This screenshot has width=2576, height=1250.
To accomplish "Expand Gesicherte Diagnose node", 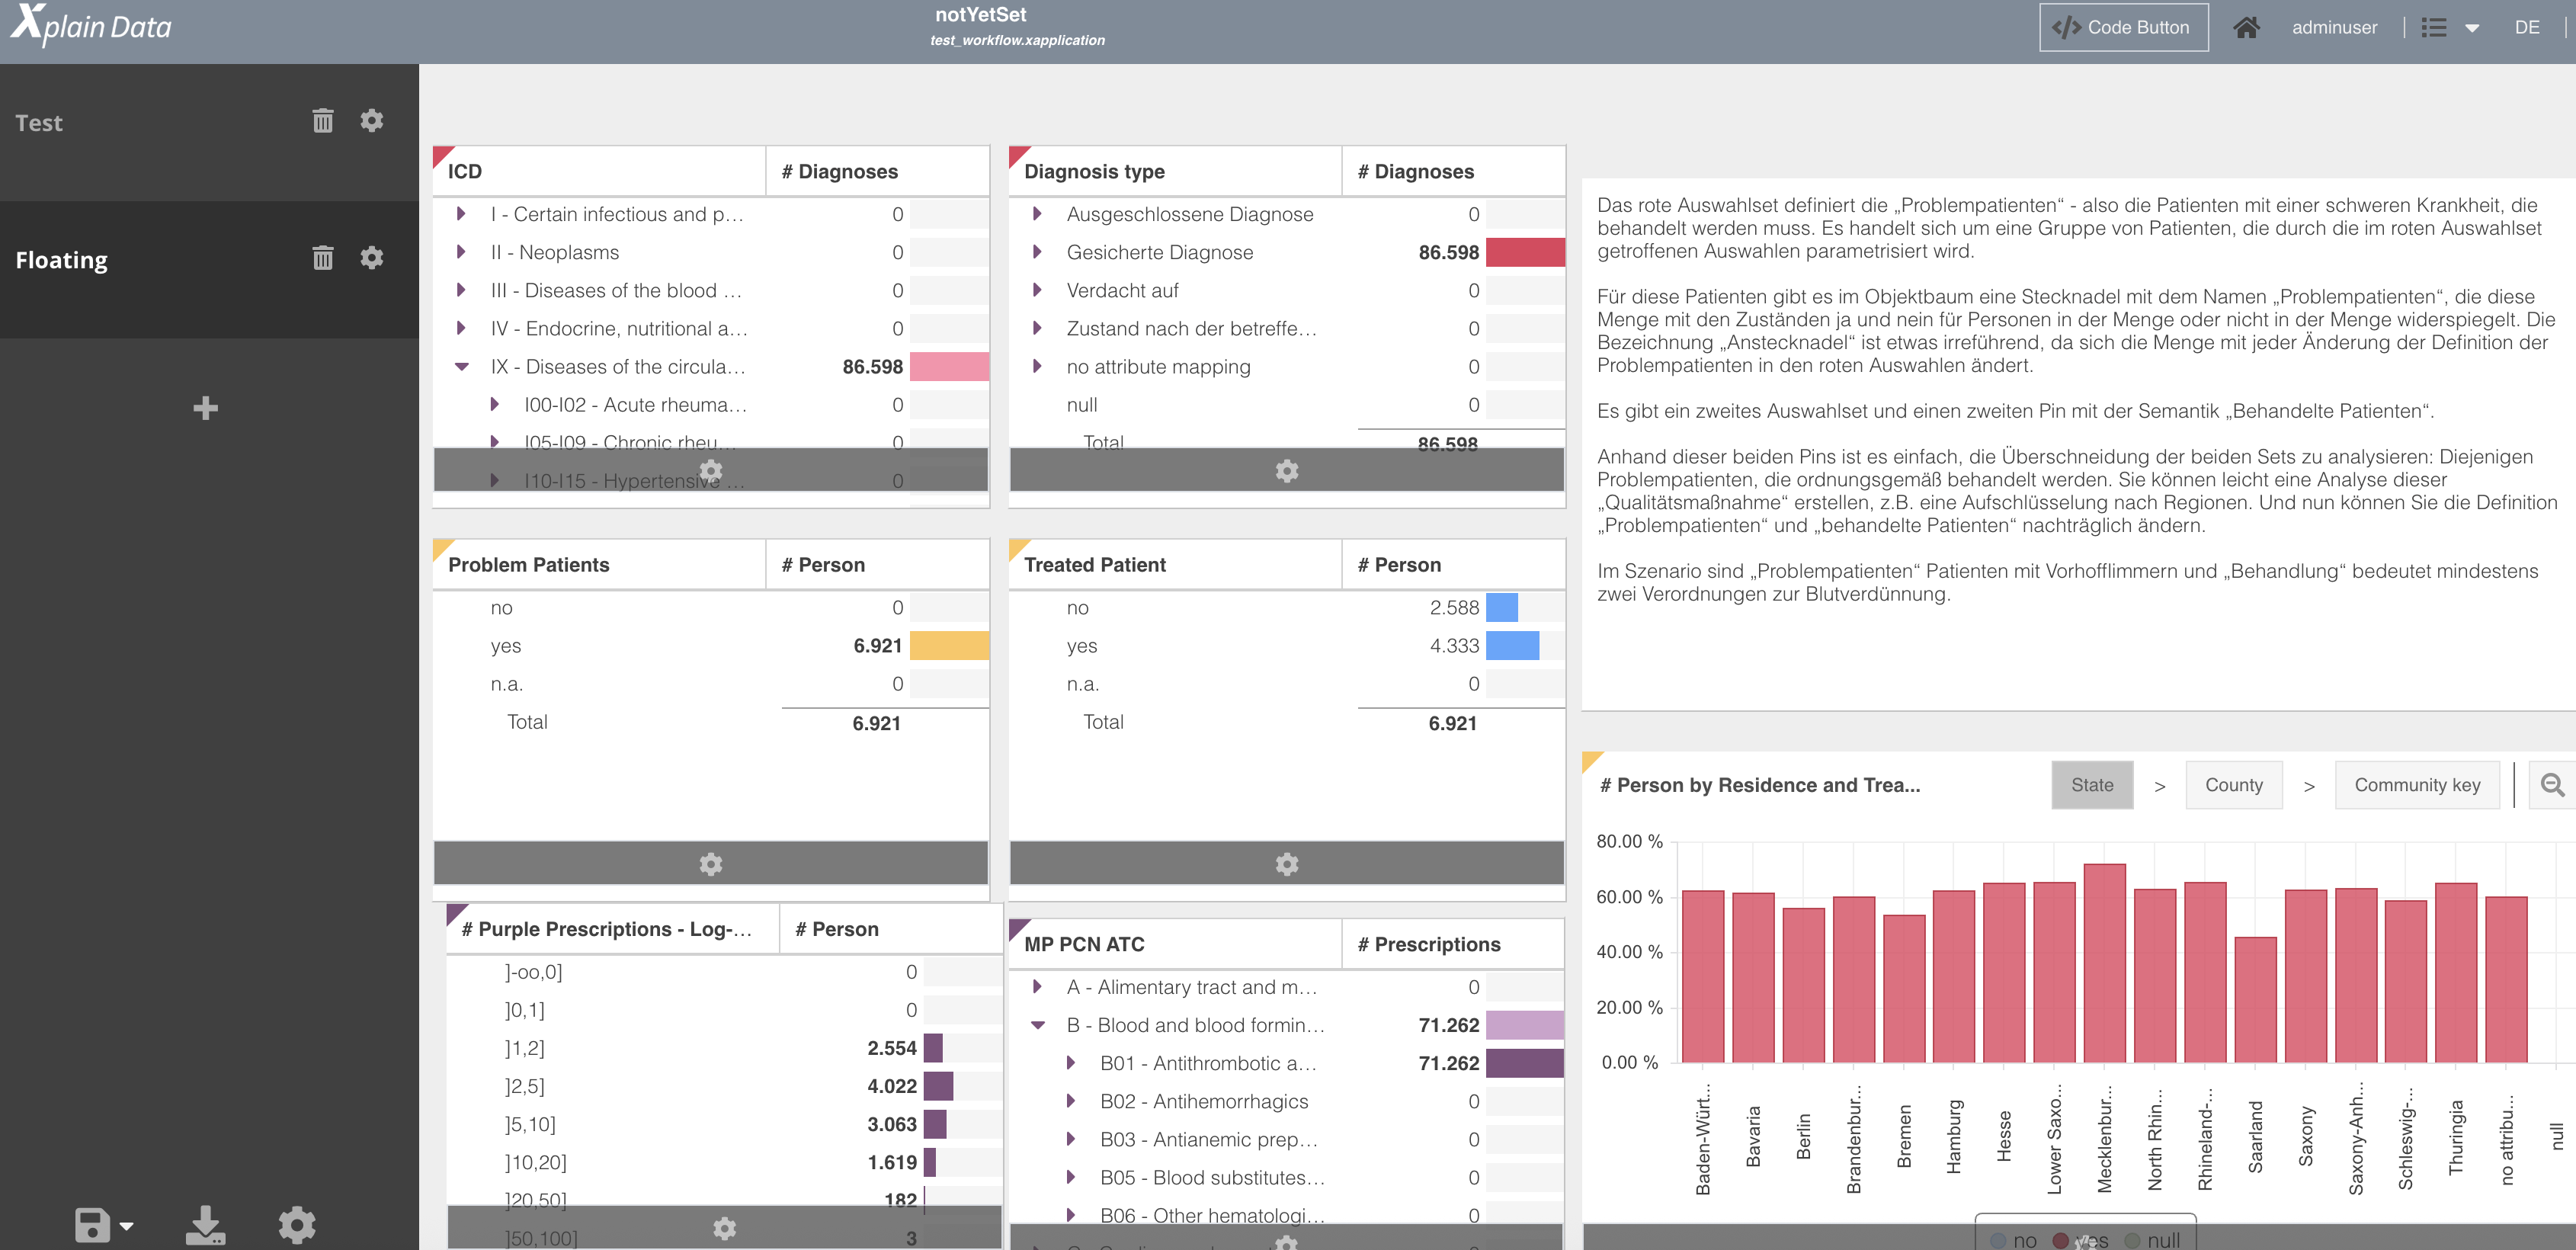I will coord(1037,252).
